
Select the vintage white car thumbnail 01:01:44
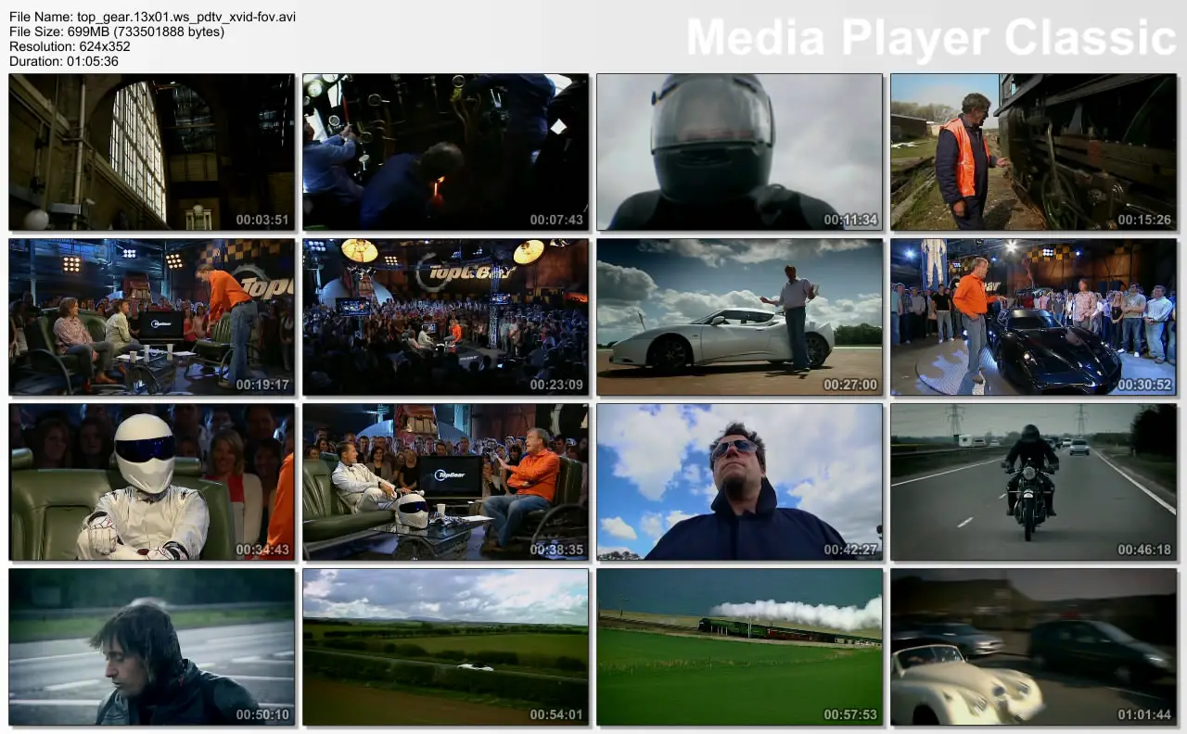point(1034,647)
